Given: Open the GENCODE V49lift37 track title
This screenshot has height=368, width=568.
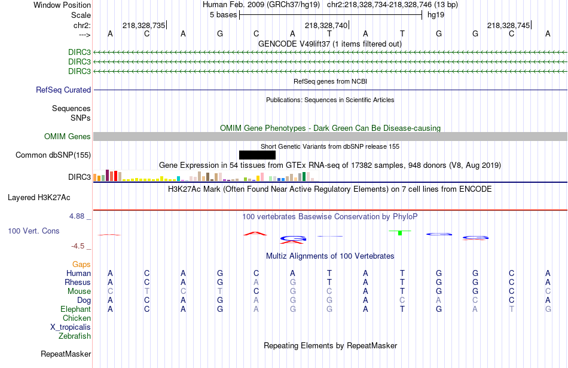Looking at the screenshot, I should (x=330, y=44).
